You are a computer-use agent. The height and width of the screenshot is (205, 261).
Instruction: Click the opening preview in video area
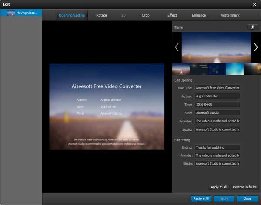coord(107,106)
